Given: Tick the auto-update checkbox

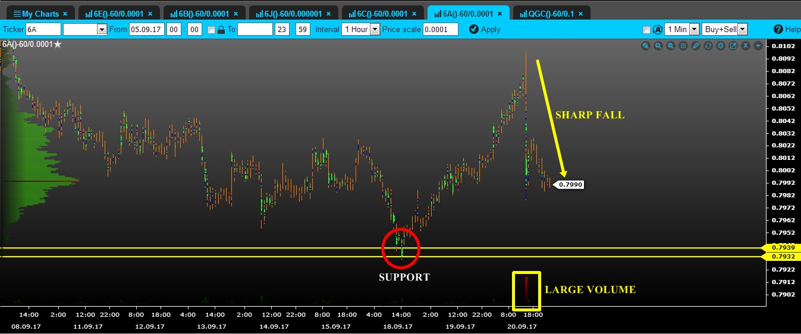Looking at the screenshot, I should click(647, 30).
